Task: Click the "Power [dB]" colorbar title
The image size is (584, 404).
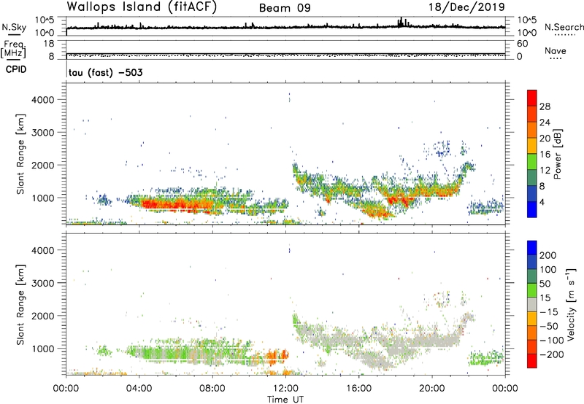Action: (558, 154)
